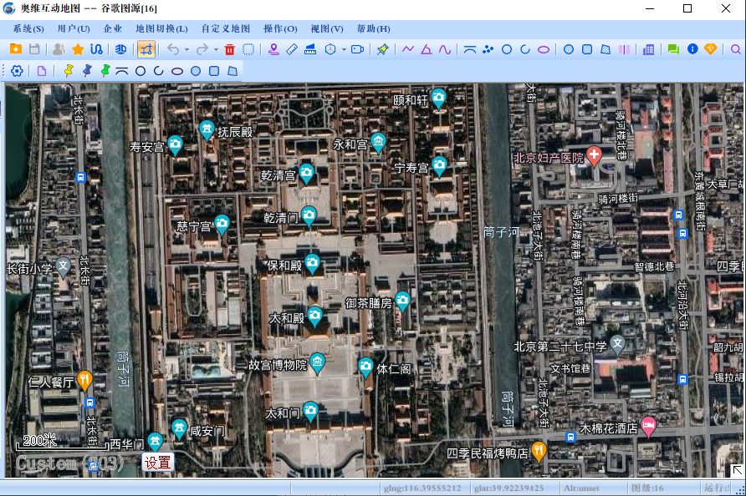The image size is (746, 496).
Task: Click the hexagon 3D model icon
Action: click(x=330, y=49)
